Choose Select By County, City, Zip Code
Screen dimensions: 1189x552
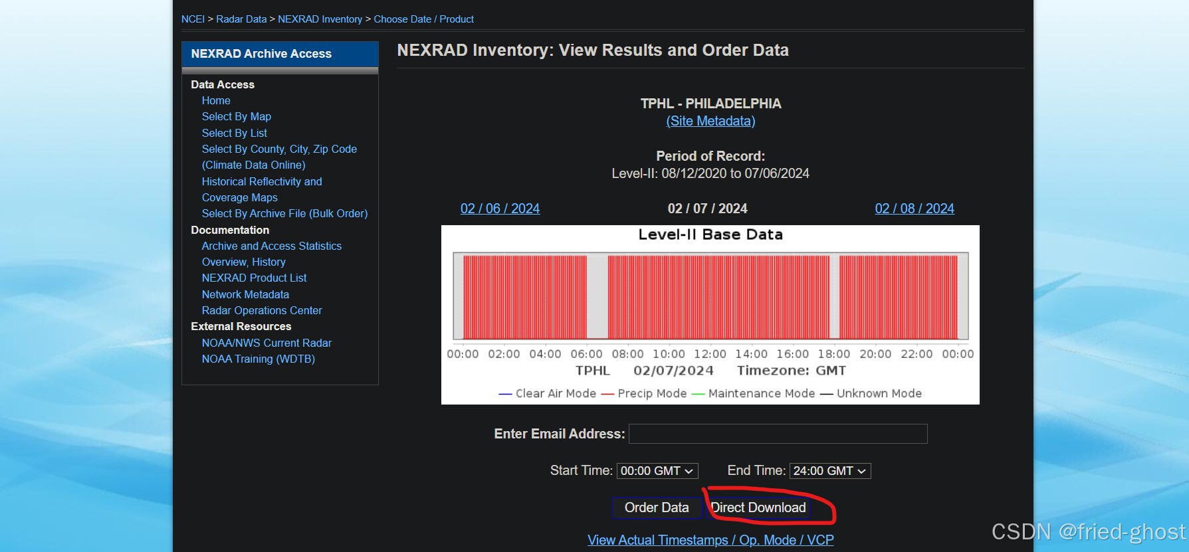[279, 157]
